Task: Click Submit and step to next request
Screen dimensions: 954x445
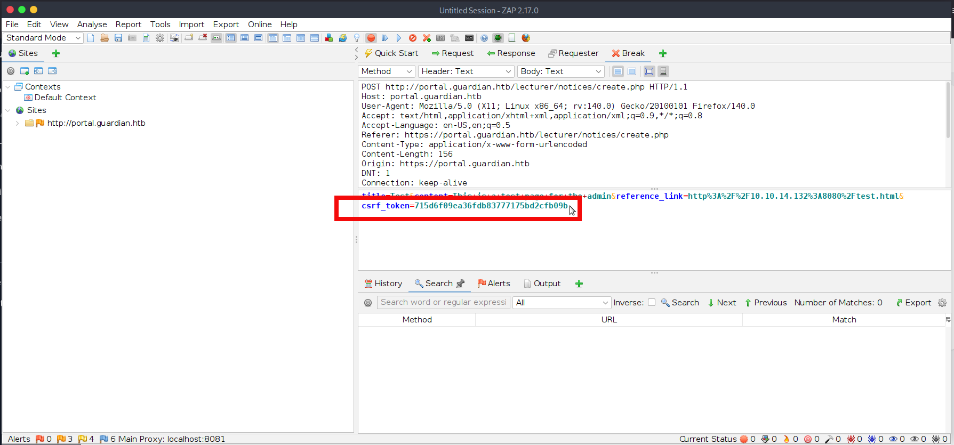Action: coord(385,38)
